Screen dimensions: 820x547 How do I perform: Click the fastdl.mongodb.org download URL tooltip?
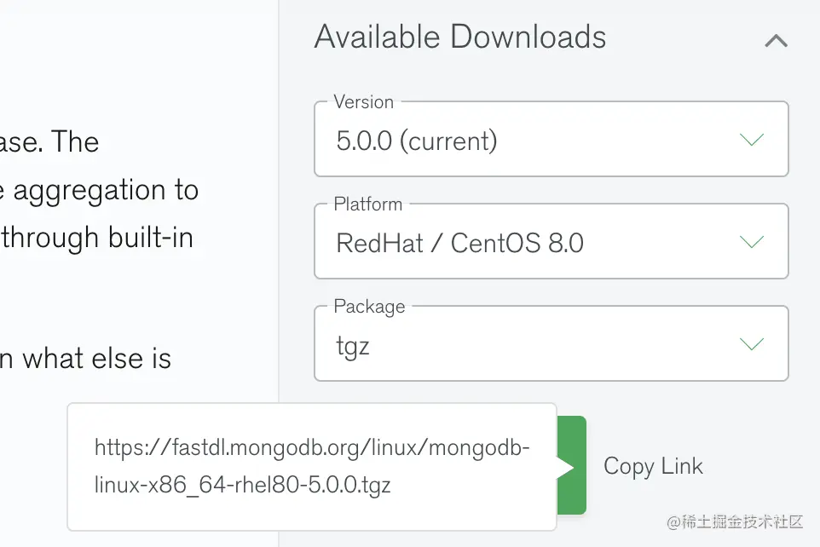[x=312, y=466]
